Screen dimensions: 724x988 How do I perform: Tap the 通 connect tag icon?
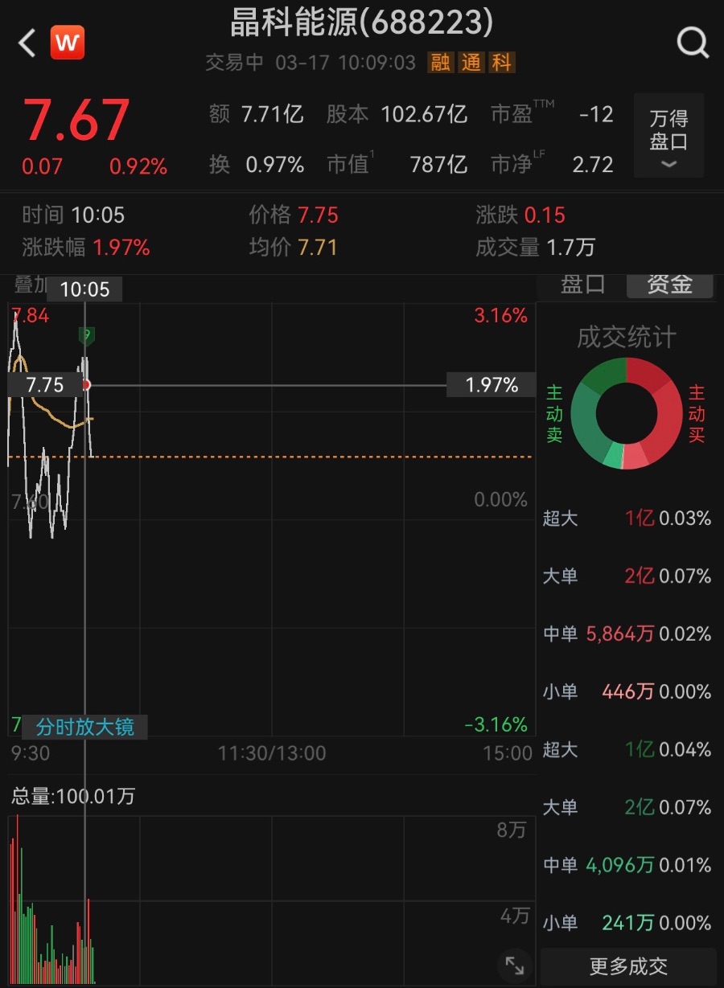[471, 63]
